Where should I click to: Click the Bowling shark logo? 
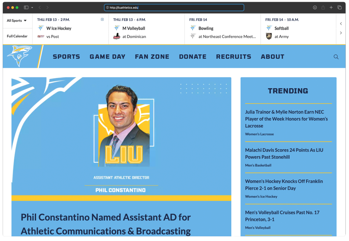point(193,28)
